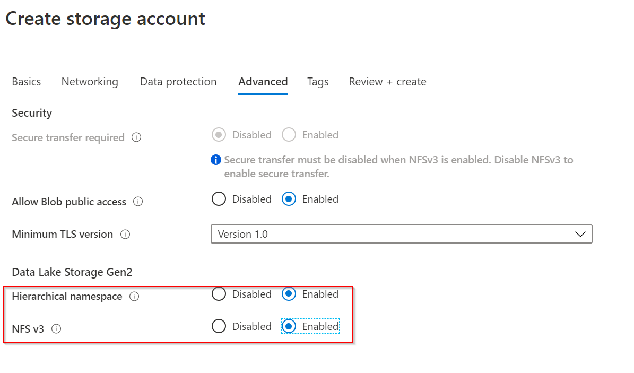Screen dimensions: 634x373
Task: Open info tooltip for Allow Blob public access
Action: [138, 202]
